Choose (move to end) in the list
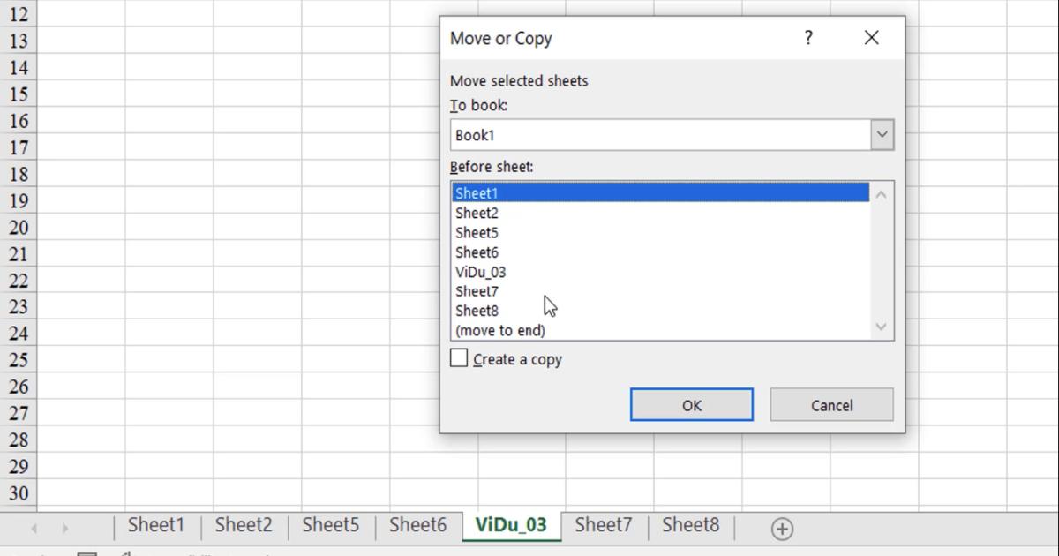Viewport: 1059px width, 556px height. pyautogui.click(x=529, y=330)
